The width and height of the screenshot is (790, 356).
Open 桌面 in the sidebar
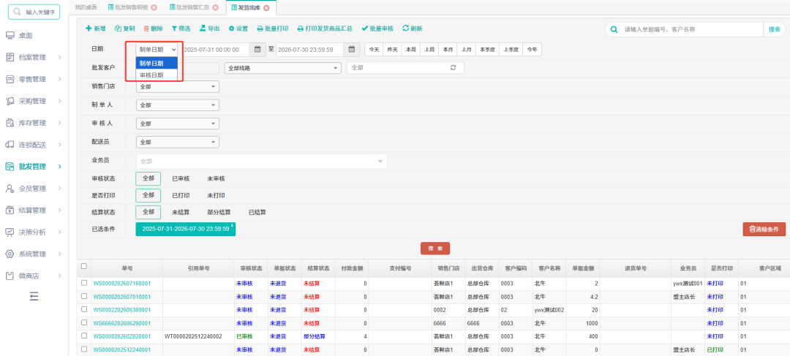coord(26,36)
